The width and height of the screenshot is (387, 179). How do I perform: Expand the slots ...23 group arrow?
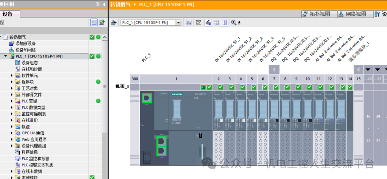coord(368,70)
